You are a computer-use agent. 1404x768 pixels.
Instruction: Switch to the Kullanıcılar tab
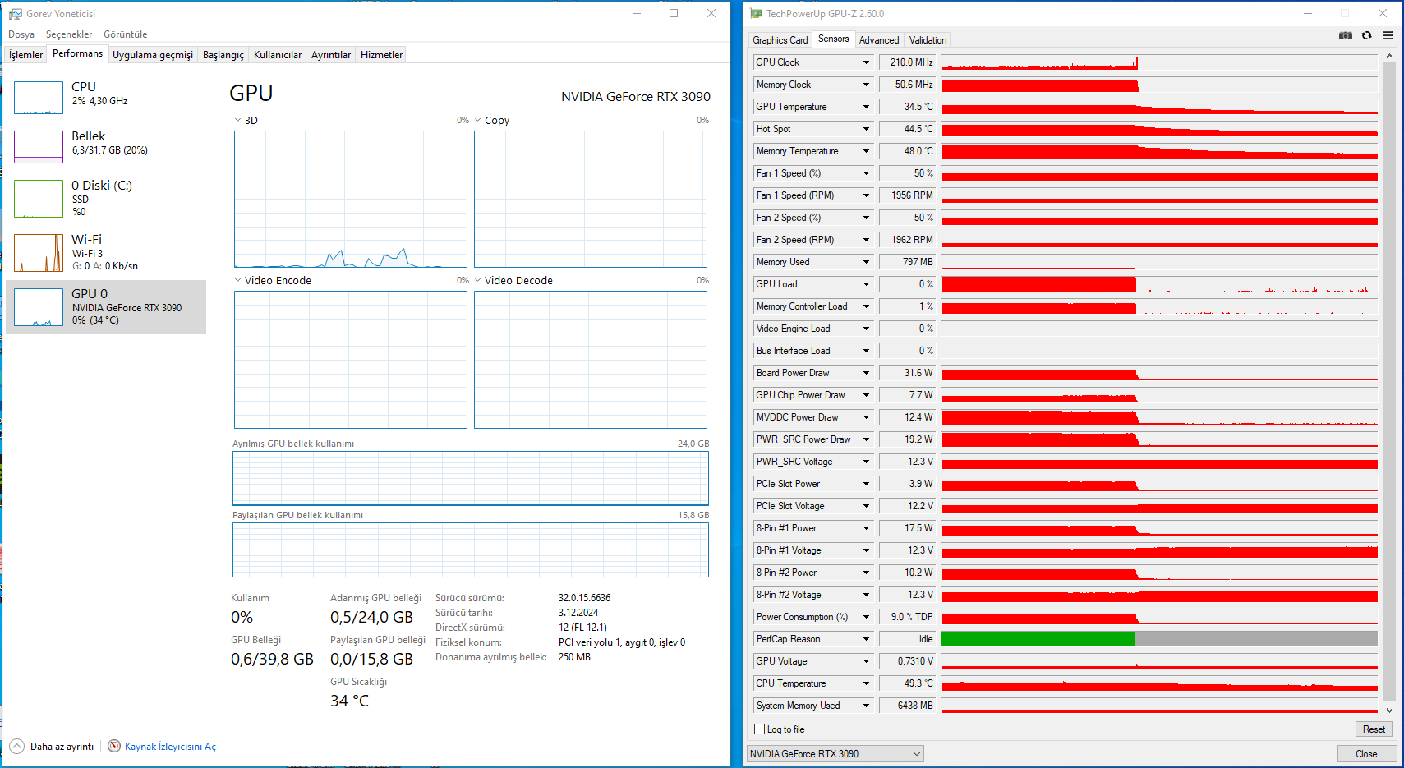278,55
